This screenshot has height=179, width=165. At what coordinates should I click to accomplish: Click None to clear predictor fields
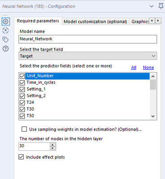[148, 68]
